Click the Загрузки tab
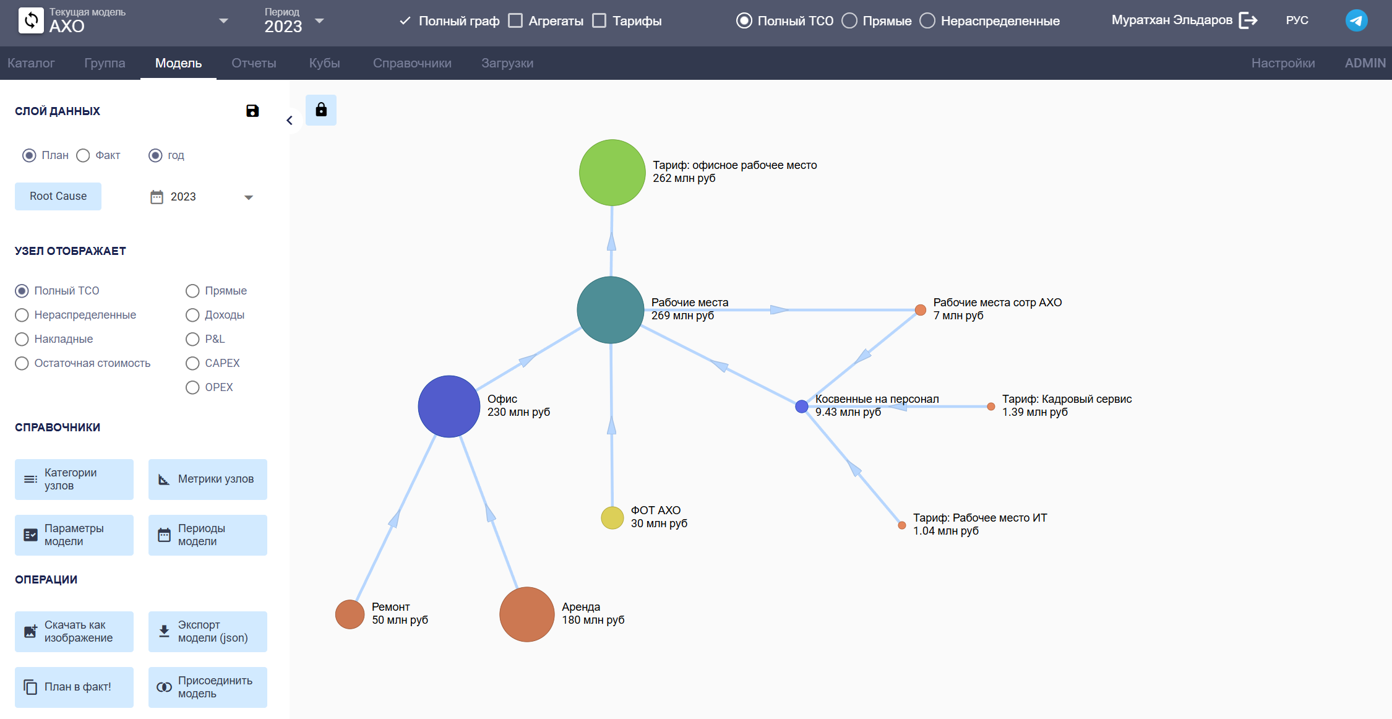This screenshot has width=1392, height=719. [x=507, y=63]
